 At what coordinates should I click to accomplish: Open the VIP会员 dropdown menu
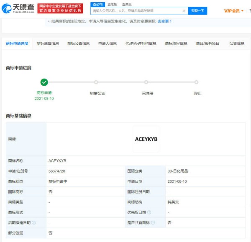coord(234,11)
